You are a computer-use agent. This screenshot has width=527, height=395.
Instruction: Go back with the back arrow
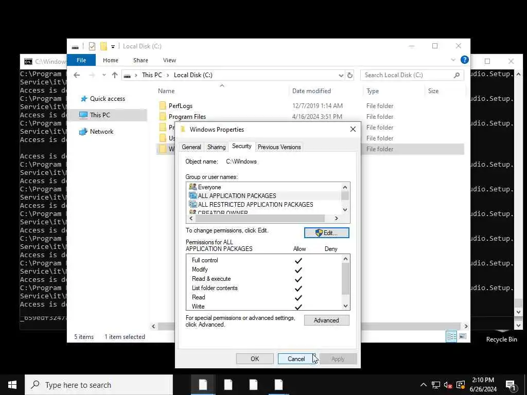(77, 75)
